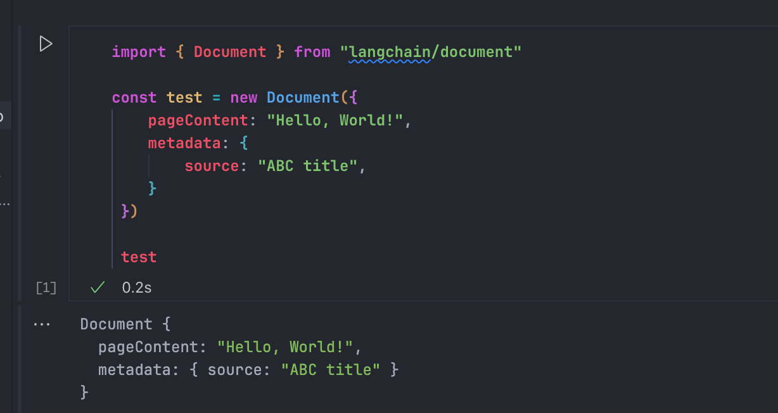Click the 0.2s execution time label
This screenshot has height=413, width=778.
(137, 288)
